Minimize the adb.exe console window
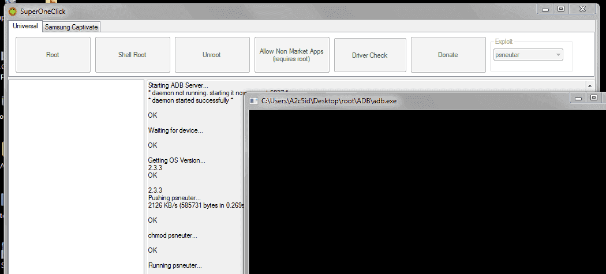This screenshot has height=274, width=606. point(578,98)
